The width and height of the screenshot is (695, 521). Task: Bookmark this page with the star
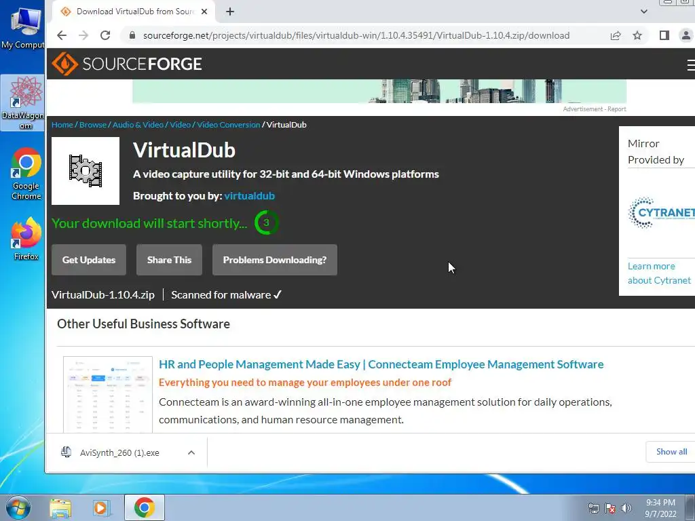point(637,35)
